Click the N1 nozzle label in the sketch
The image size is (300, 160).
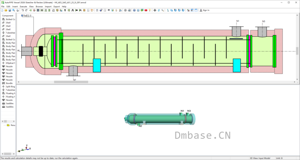point(238,21)
